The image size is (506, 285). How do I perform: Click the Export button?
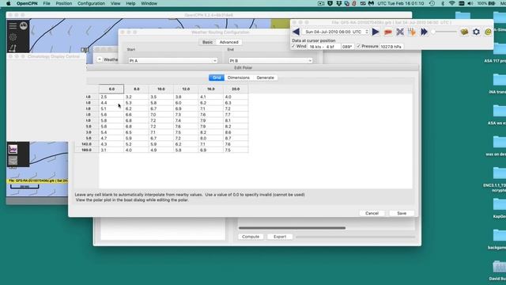click(x=279, y=237)
